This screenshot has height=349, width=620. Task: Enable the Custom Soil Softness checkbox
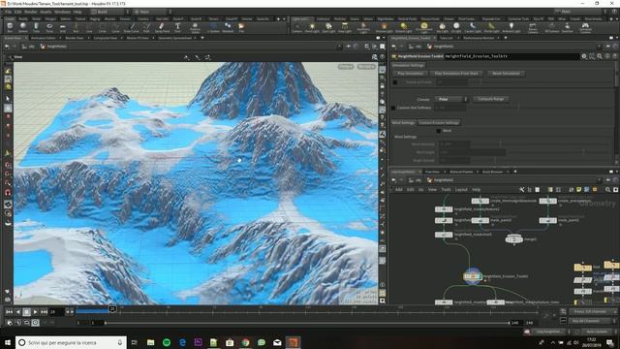click(393, 108)
